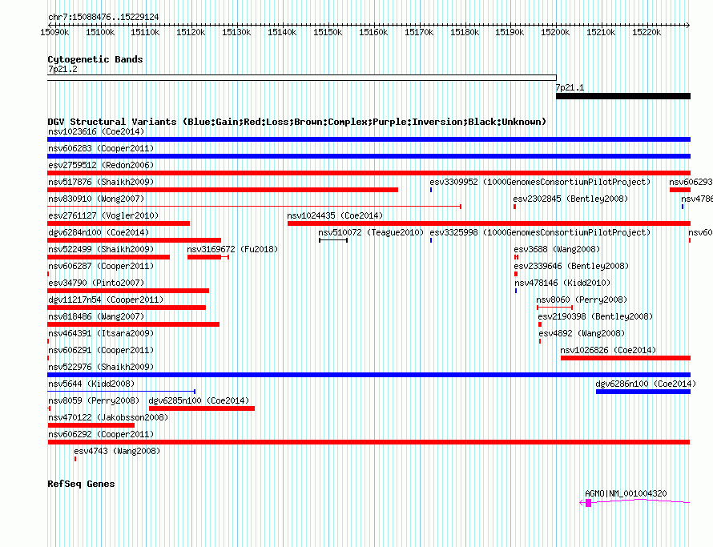Select the 7p21.1 black cytogenetic band
713x547 pixels.
click(x=623, y=96)
